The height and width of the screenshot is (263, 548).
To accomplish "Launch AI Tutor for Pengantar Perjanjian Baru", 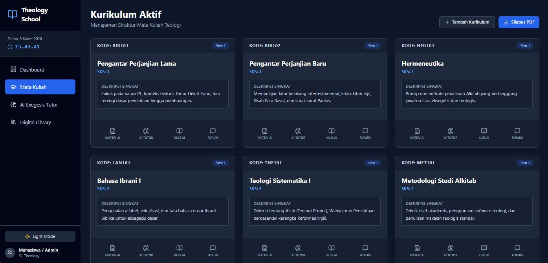I will 298,134.
